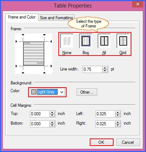Viewport: 146px width, 152px height.
Task: Increase the Left cell margin value
Action: coord(118,112)
